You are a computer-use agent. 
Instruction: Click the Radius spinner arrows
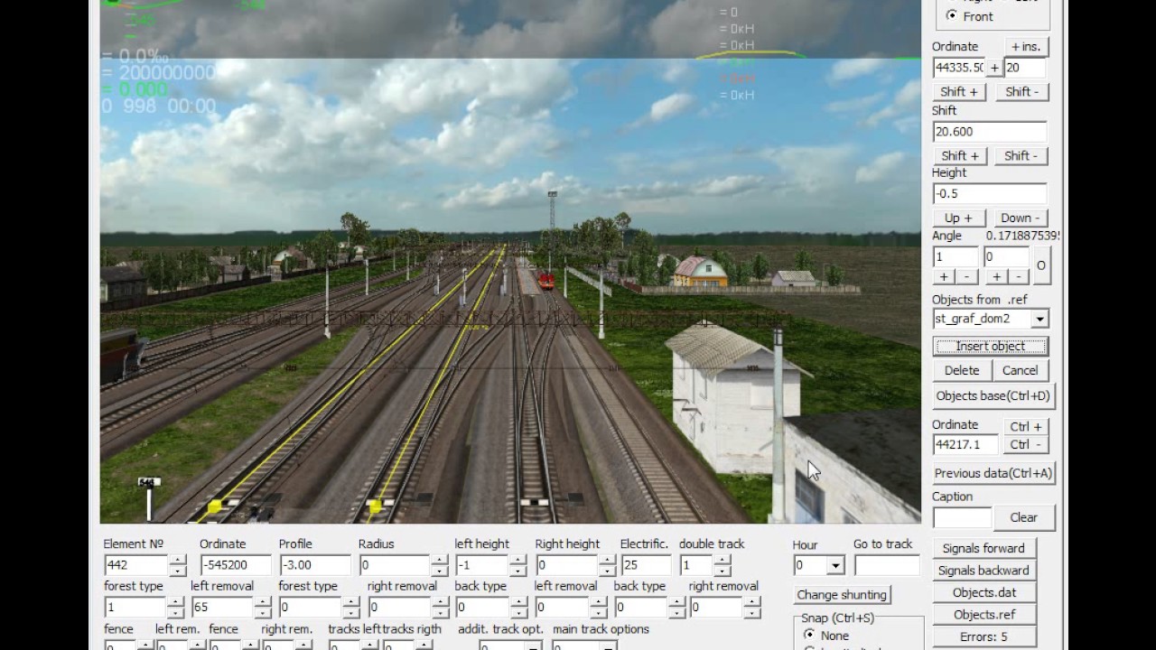439,565
